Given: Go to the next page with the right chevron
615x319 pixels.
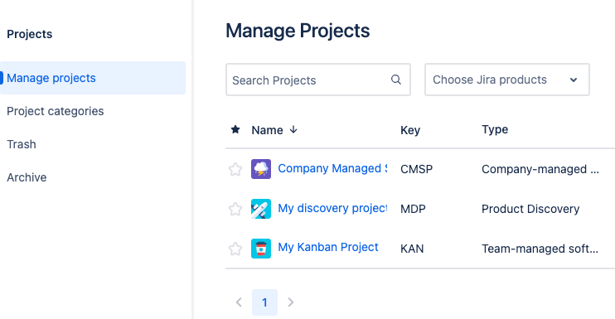Looking at the screenshot, I should 291,302.
